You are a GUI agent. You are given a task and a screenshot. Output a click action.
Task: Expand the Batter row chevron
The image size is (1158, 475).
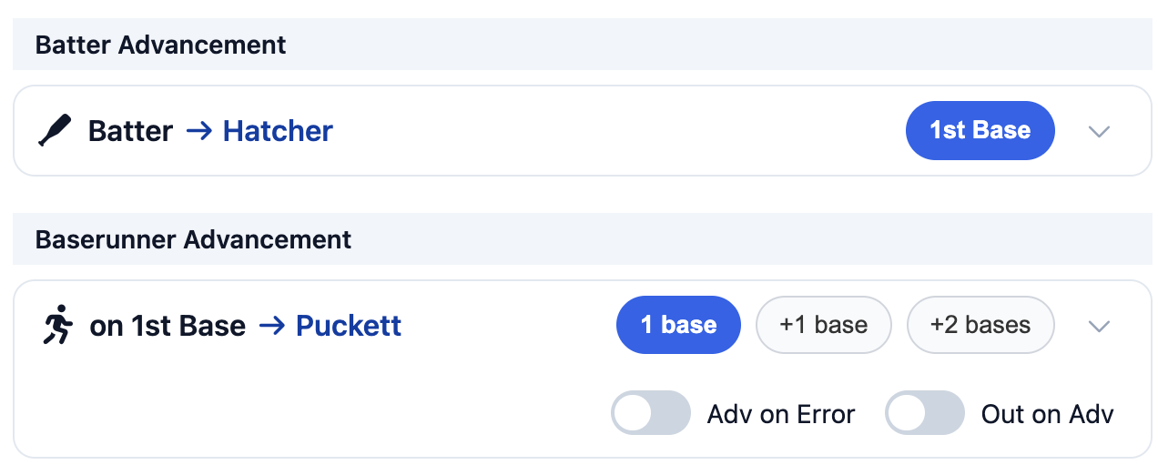tap(1100, 131)
